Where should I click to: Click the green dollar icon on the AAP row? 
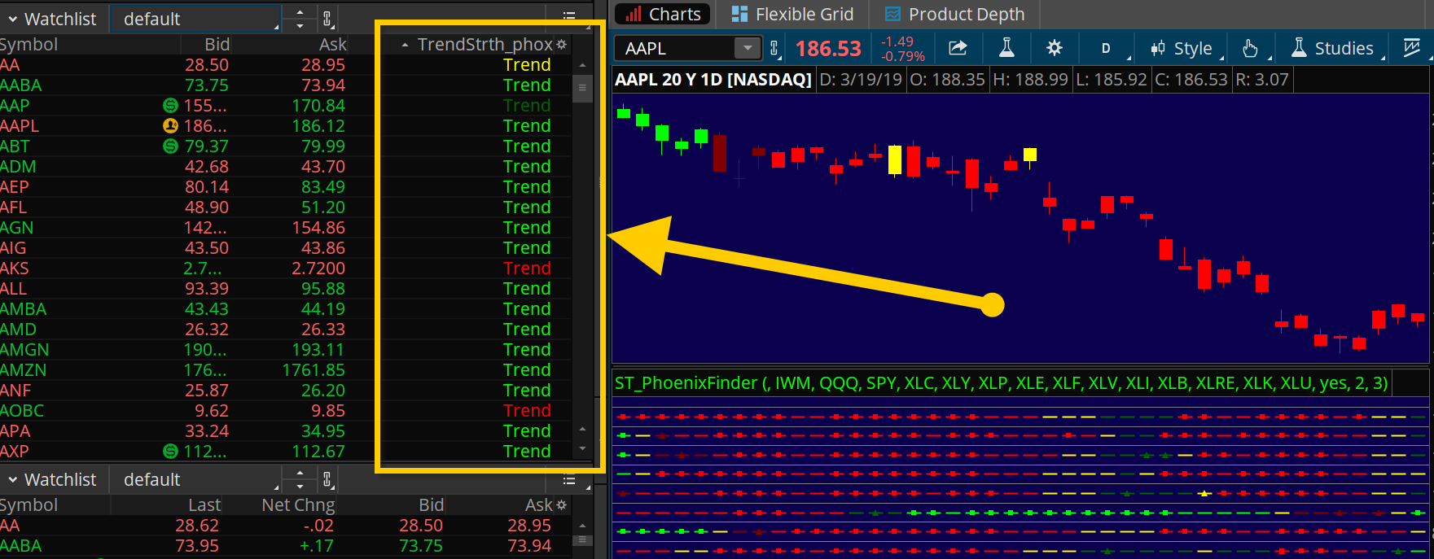[x=170, y=105]
